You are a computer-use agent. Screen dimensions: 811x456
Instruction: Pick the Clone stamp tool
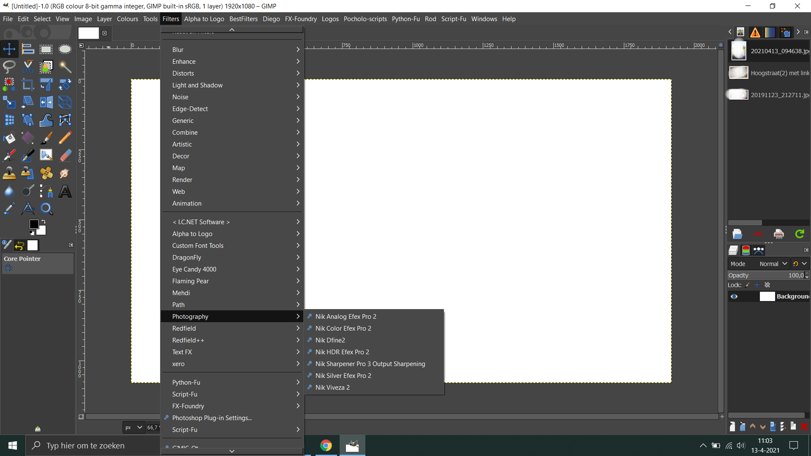9,173
